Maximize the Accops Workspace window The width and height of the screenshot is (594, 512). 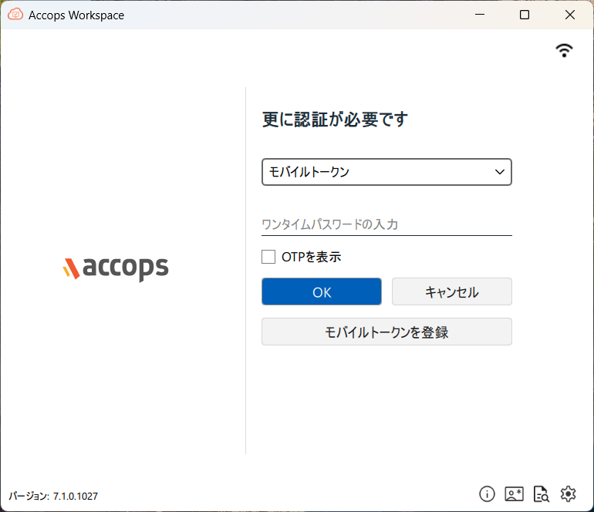click(x=525, y=15)
